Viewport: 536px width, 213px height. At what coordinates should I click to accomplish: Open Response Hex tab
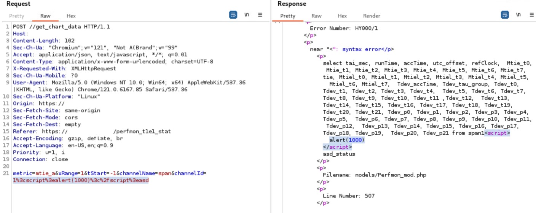coord(342,16)
